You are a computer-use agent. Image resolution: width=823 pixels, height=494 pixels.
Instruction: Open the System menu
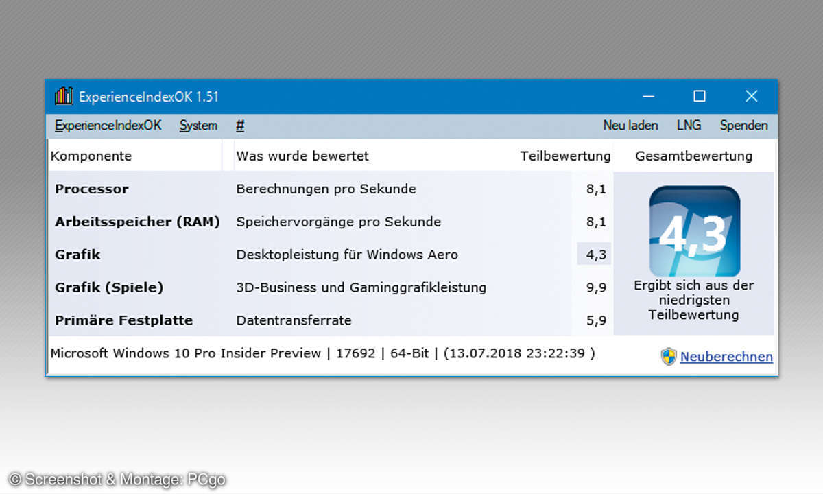[x=198, y=126]
